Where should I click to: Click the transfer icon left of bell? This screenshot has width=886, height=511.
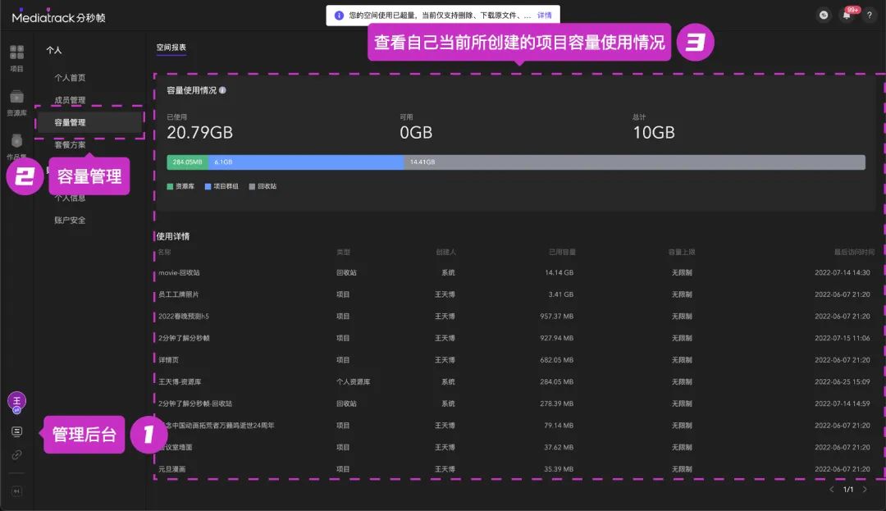824,16
